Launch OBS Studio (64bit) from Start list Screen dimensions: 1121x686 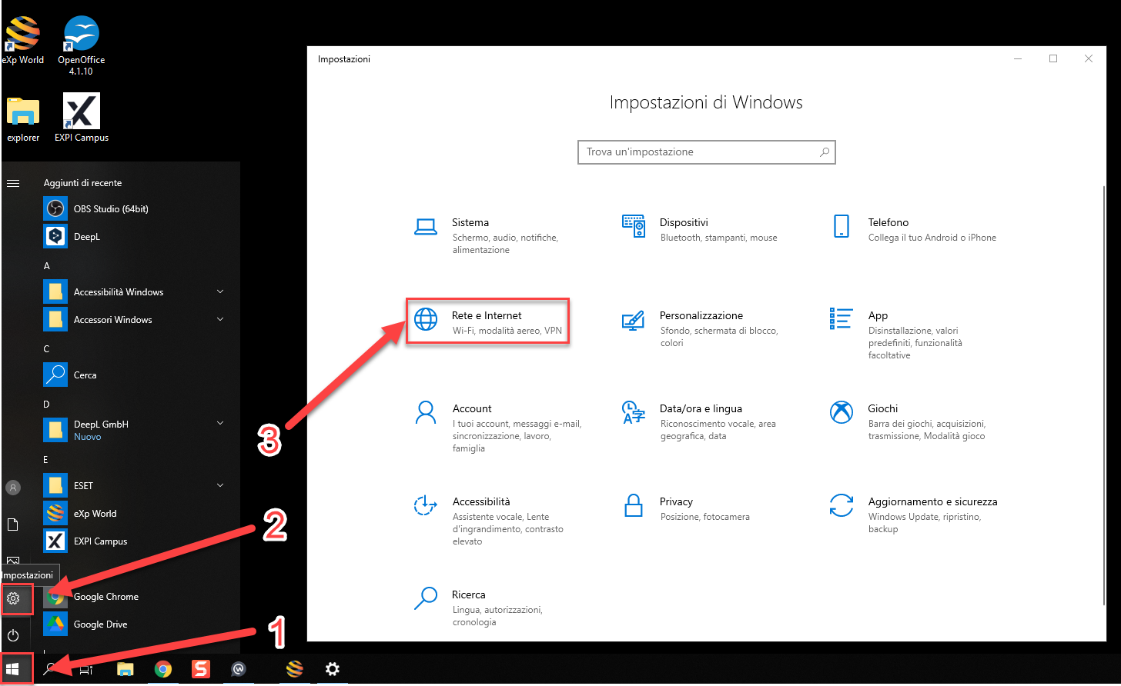111,209
